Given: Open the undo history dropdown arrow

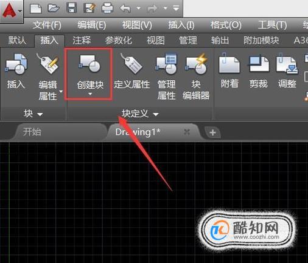Looking at the screenshot, I should [x=139, y=9].
